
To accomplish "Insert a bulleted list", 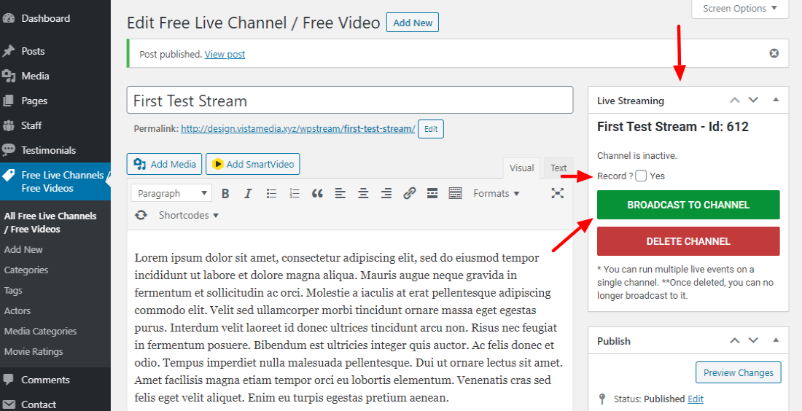I will (271, 193).
